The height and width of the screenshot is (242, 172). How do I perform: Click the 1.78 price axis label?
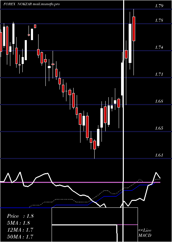(159, 20)
